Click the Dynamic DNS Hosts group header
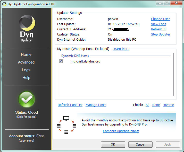Image resolution: width=184 pixels, height=152 pixels. tap(75, 56)
